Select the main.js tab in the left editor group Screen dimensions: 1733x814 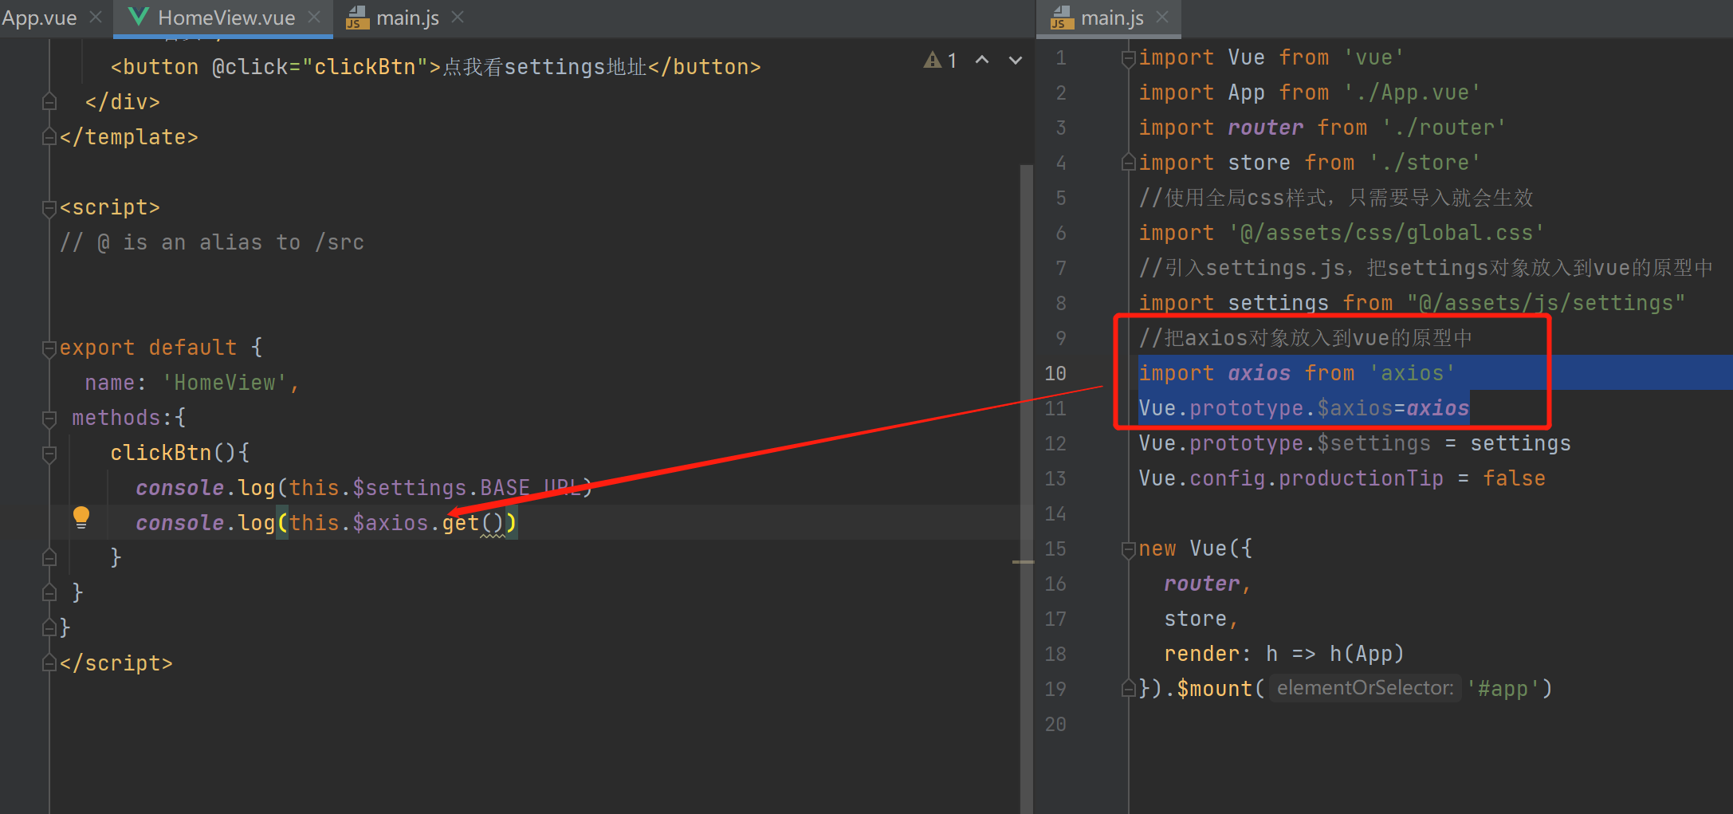407,18
